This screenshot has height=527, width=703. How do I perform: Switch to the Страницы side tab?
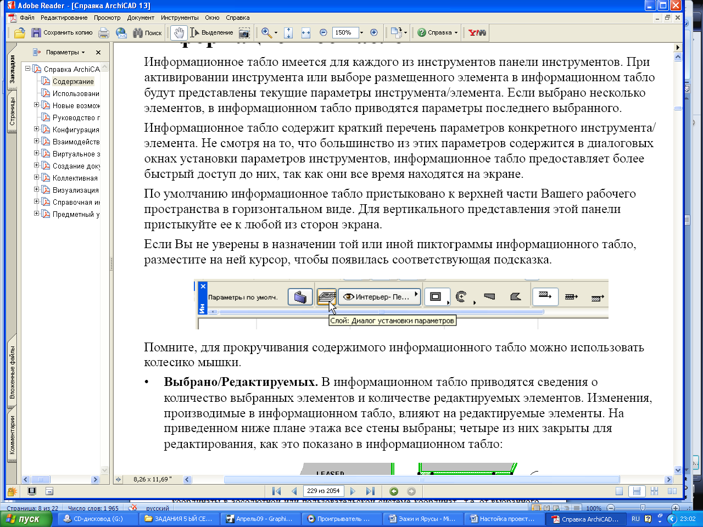12,111
